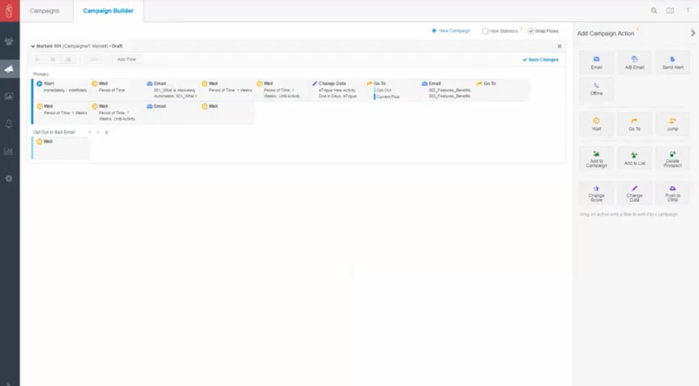Click the Send Alert action icon
This screenshot has height=386, width=699.
point(672,59)
